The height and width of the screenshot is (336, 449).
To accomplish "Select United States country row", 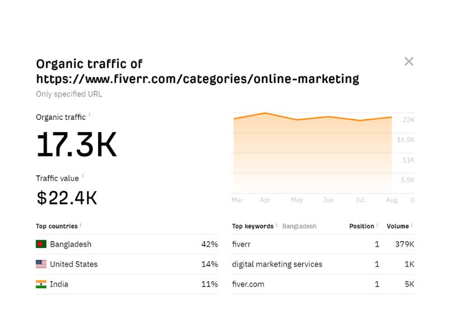I will [x=127, y=264].
